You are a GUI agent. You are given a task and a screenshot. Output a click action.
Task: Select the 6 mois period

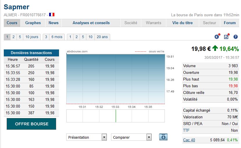pyautogui.click(x=57, y=37)
